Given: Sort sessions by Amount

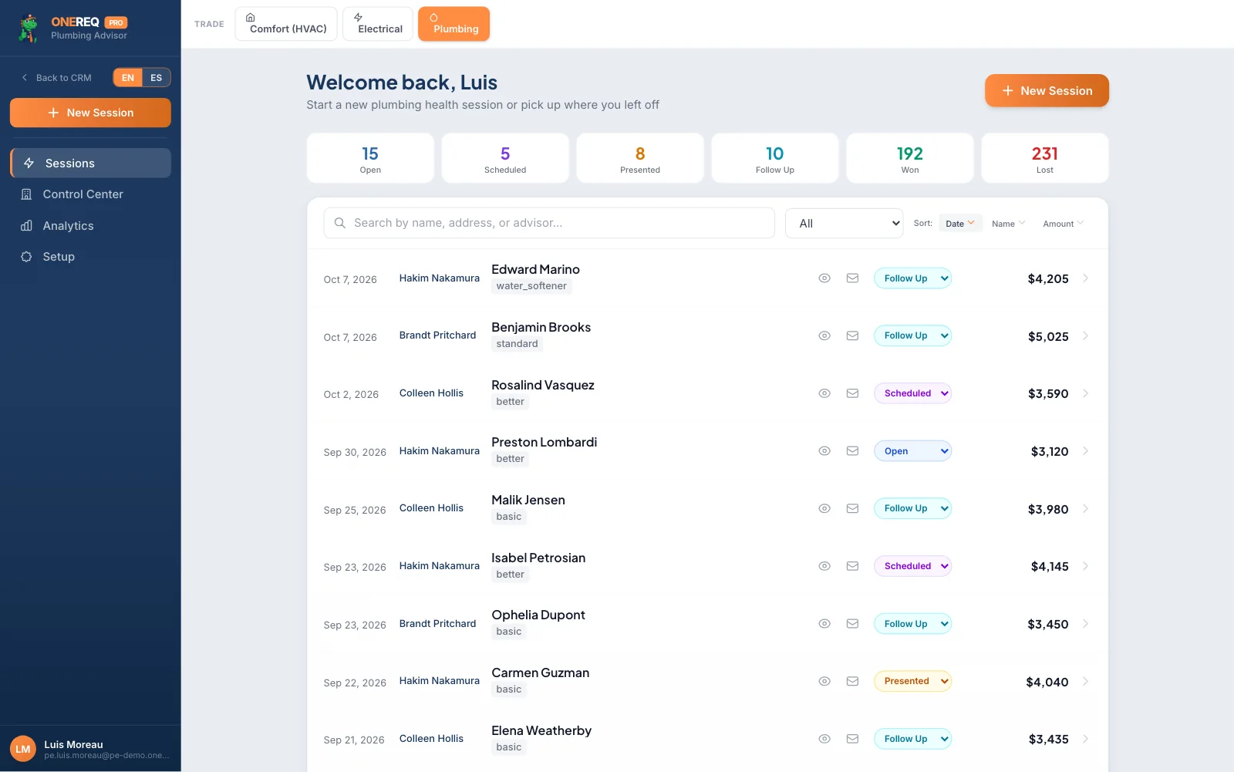Looking at the screenshot, I should tap(1063, 224).
